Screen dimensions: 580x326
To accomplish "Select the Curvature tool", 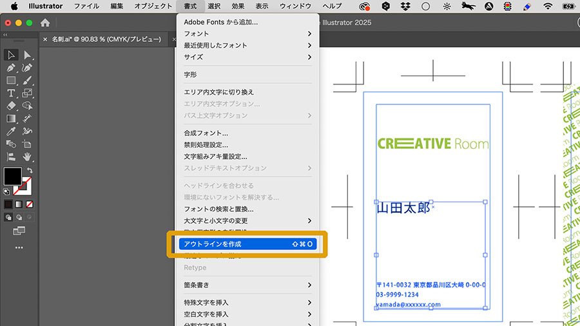I will point(27,68).
